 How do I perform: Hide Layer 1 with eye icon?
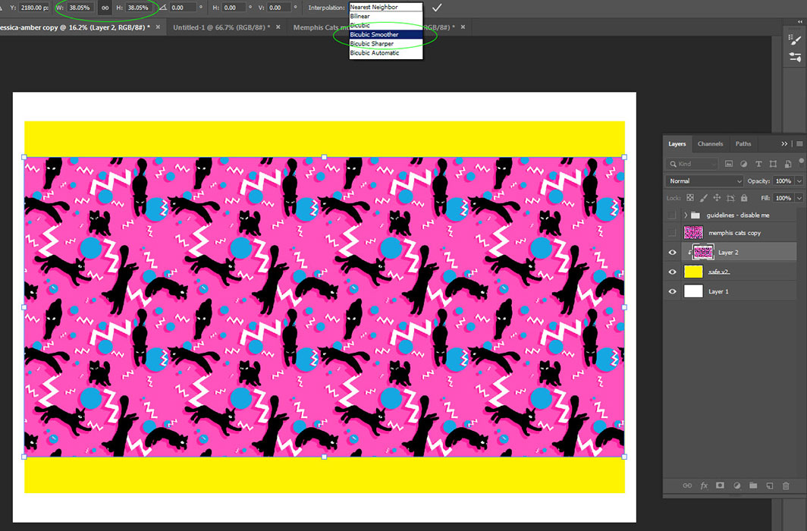tap(672, 291)
